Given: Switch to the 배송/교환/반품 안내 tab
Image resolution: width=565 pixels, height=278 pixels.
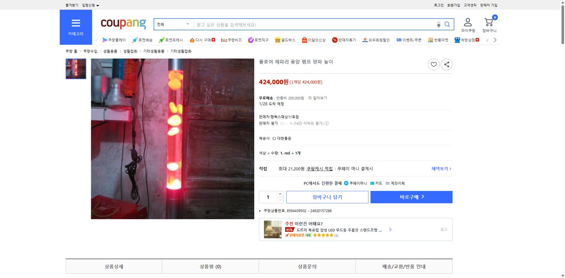Looking at the screenshot, I should coord(404,266).
